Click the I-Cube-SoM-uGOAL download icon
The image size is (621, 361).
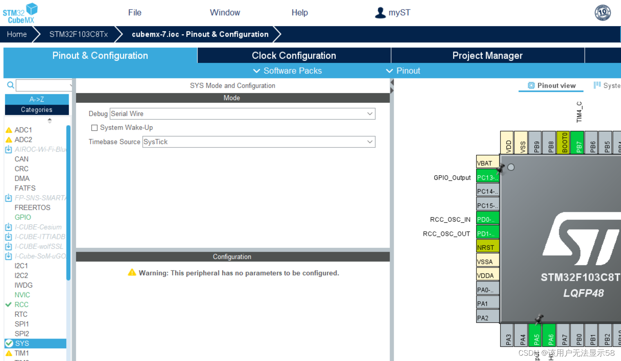(x=9, y=256)
